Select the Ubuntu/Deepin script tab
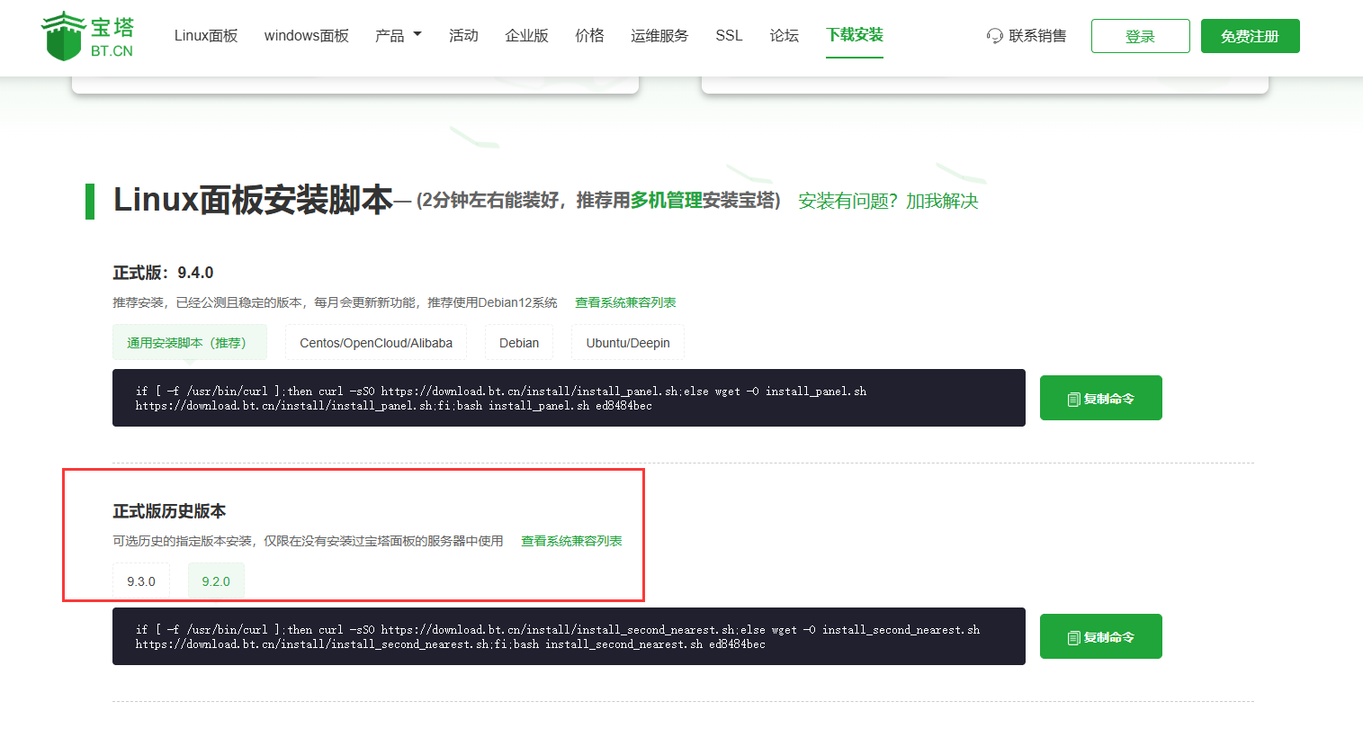 pyautogui.click(x=628, y=343)
